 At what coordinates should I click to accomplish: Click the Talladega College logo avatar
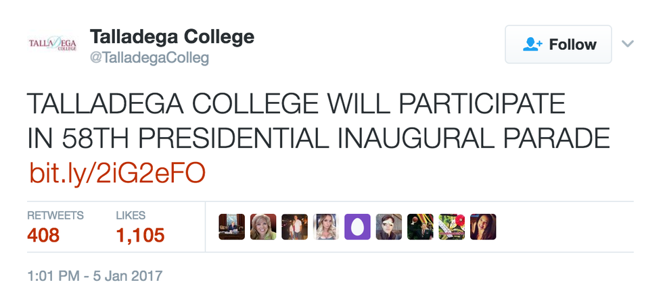click(x=52, y=45)
